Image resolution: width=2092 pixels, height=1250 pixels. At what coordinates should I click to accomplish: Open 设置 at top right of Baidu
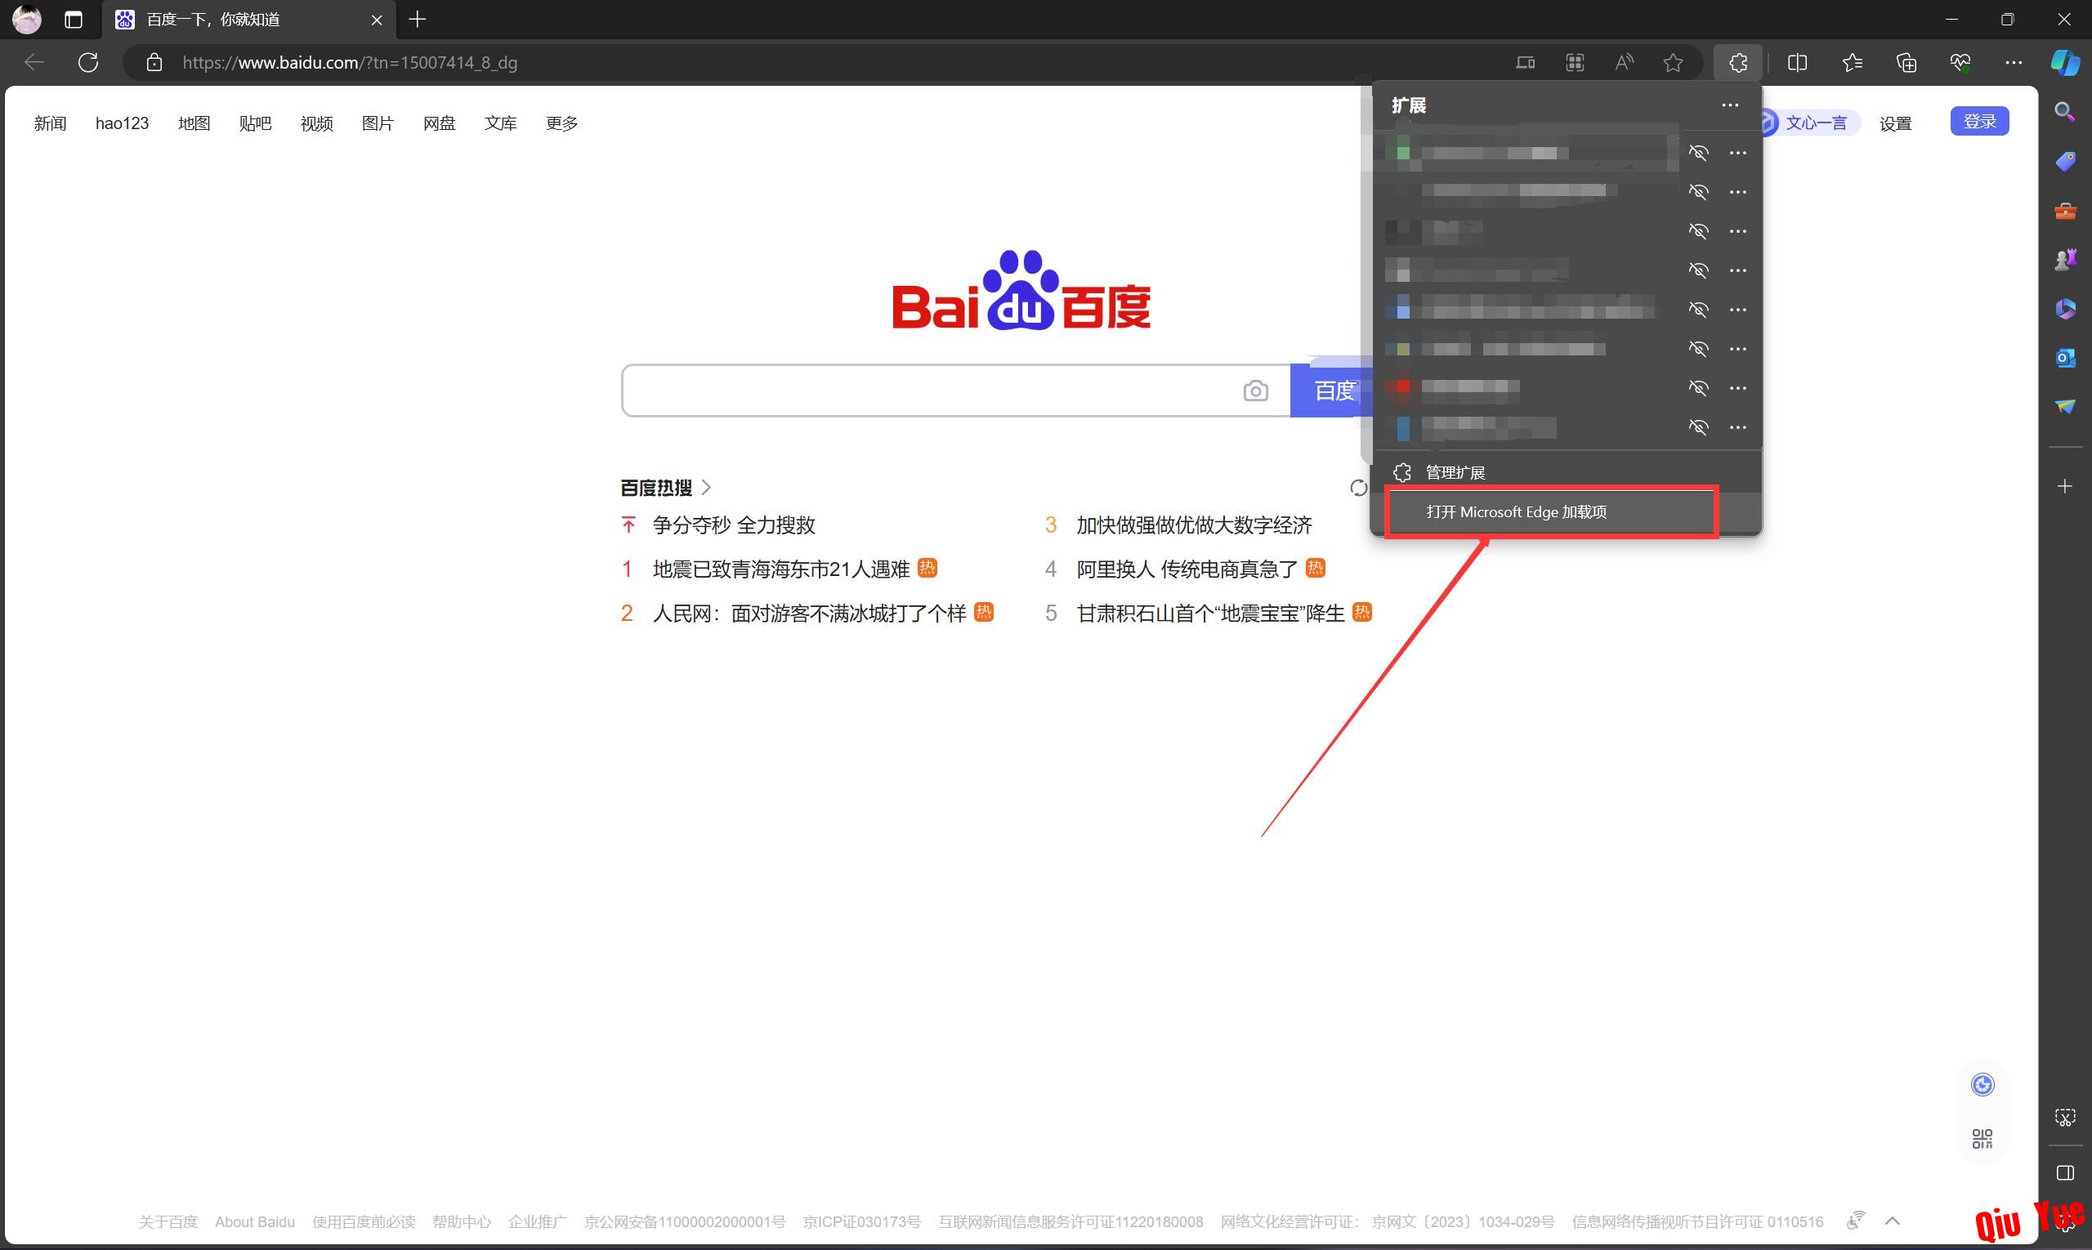point(1895,124)
